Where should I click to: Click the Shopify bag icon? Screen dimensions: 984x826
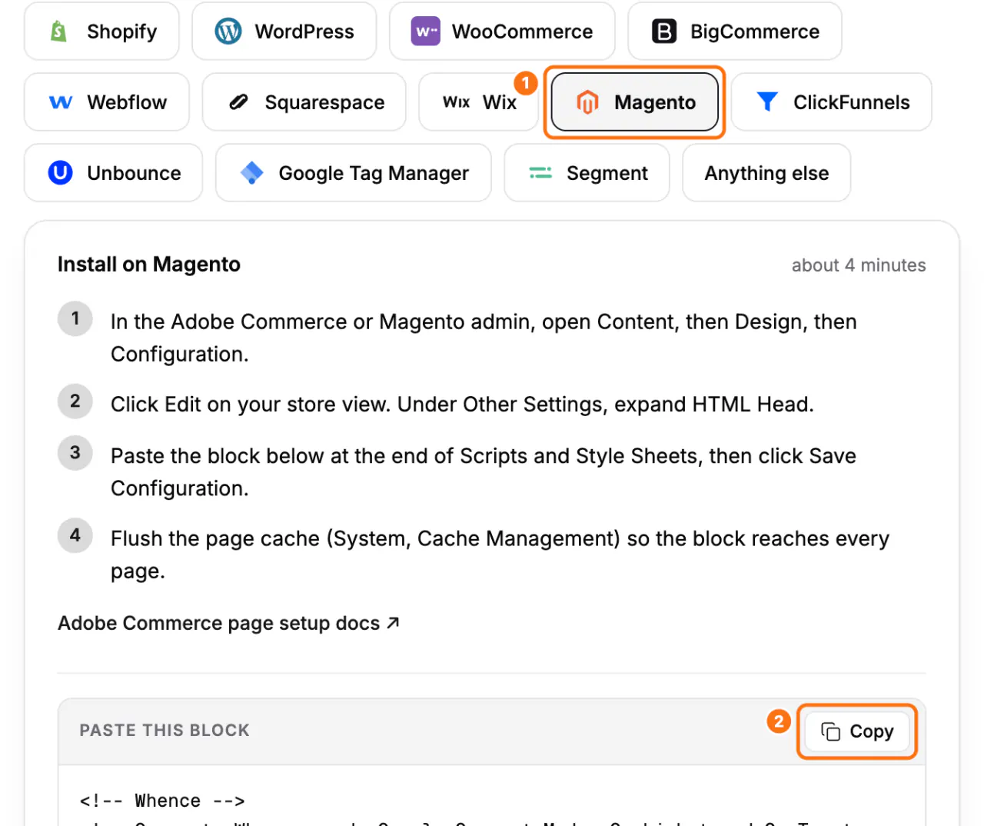58,32
